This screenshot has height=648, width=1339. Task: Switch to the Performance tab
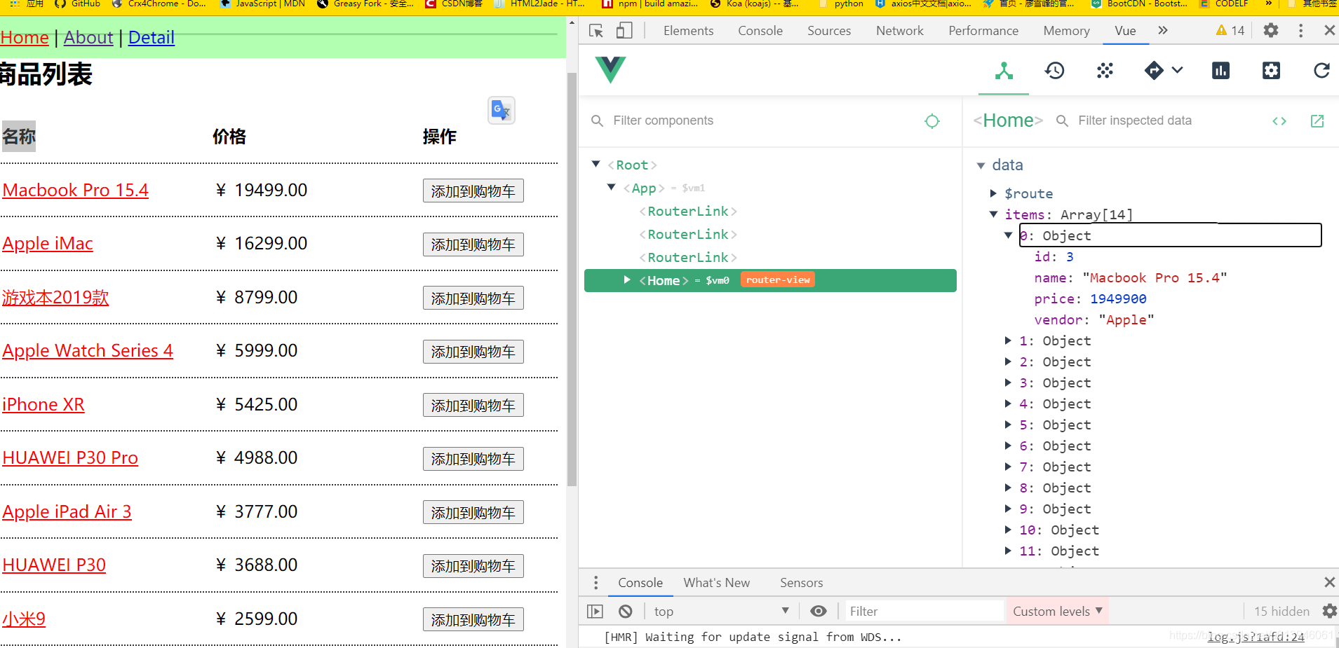click(983, 31)
